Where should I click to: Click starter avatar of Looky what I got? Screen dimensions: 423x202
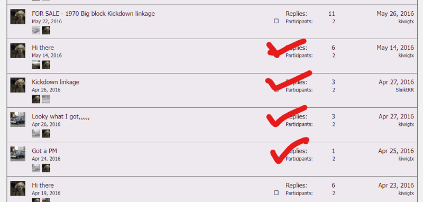(x=18, y=120)
